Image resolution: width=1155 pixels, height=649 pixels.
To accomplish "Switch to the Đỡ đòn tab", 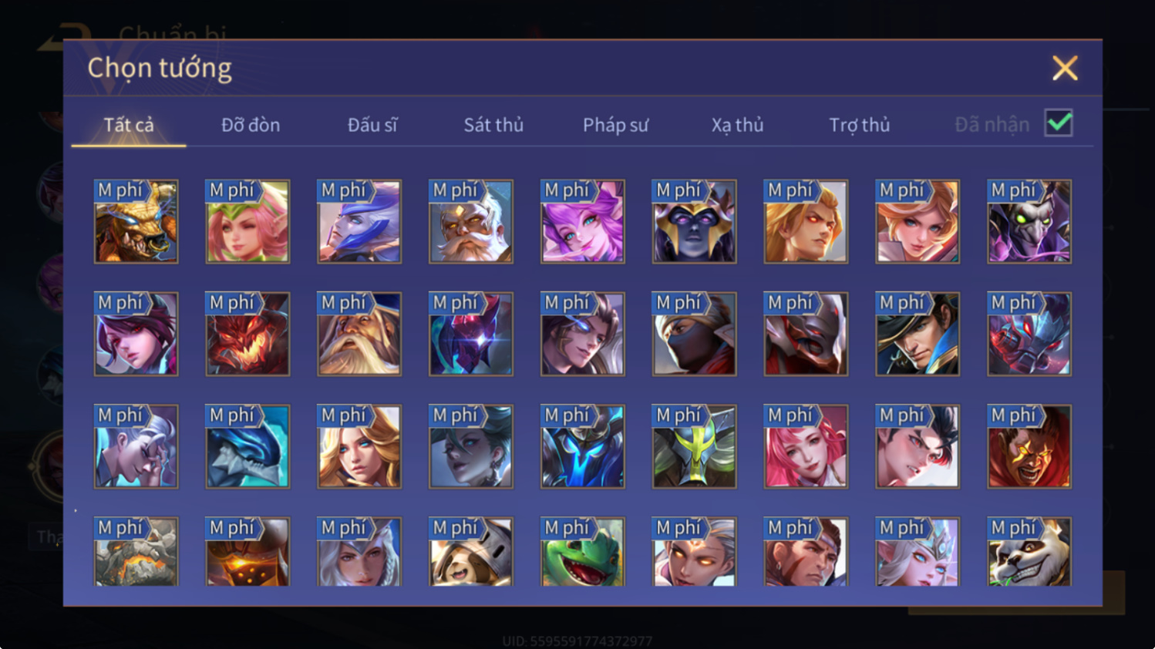I will click(251, 125).
